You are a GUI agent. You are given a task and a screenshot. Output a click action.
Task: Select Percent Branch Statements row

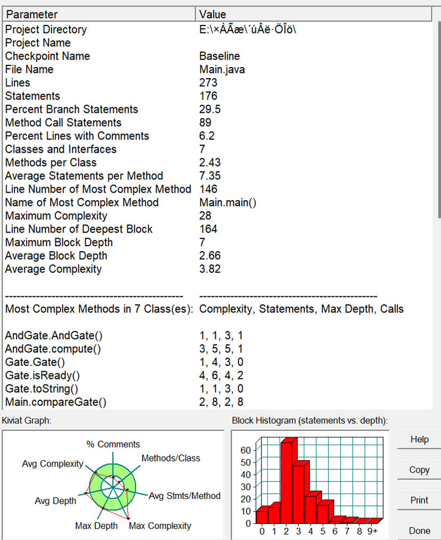click(217, 110)
